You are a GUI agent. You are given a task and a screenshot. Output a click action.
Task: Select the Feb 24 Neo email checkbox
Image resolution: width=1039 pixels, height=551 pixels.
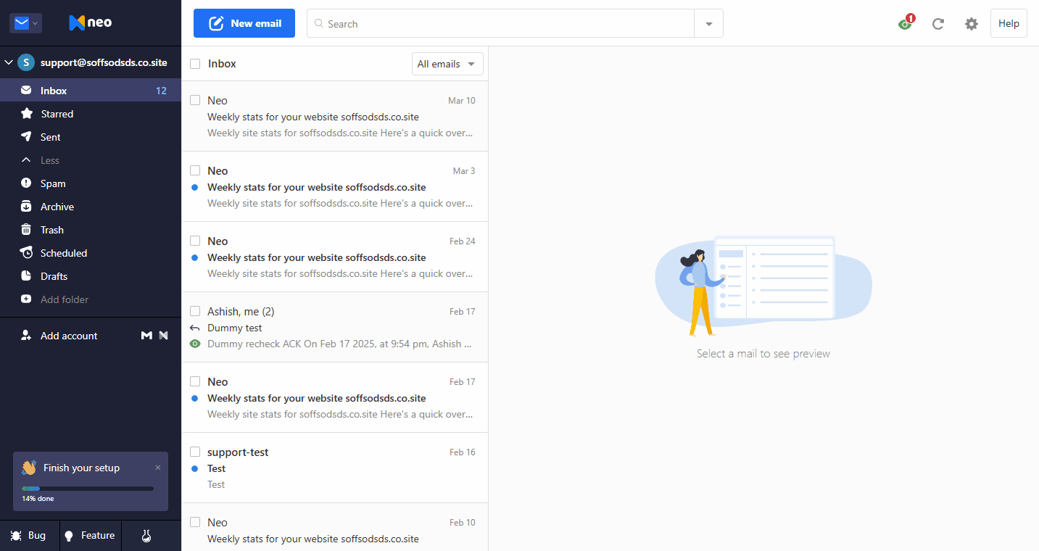pos(195,241)
